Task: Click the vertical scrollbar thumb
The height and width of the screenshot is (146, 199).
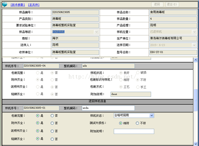Action: point(195,100)
